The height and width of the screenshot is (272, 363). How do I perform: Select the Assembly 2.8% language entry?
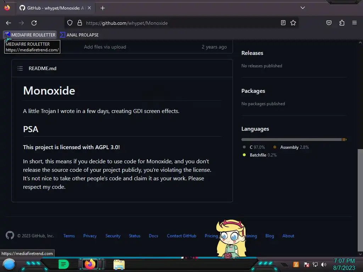coord(291,147)
